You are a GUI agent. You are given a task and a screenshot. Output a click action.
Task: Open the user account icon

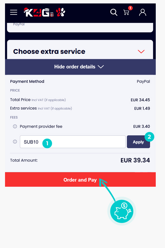coord(143,12)
